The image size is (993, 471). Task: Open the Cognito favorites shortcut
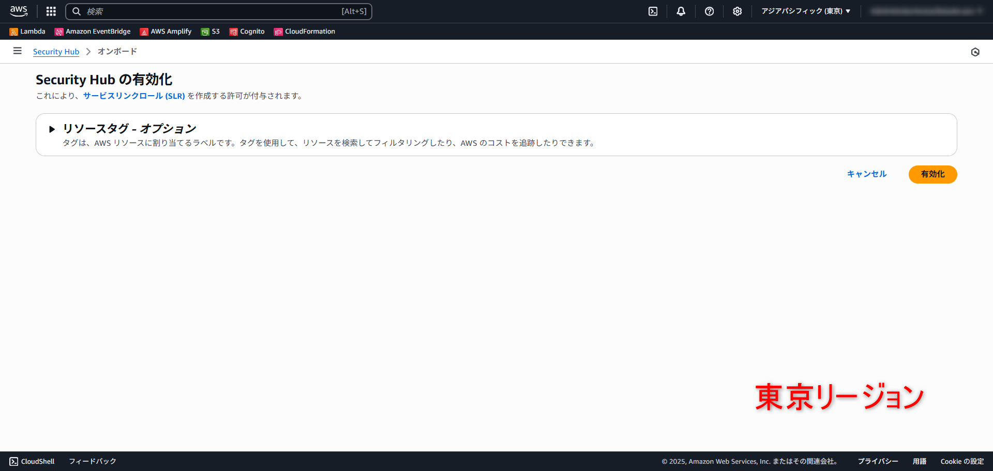(x=247, y=31)
